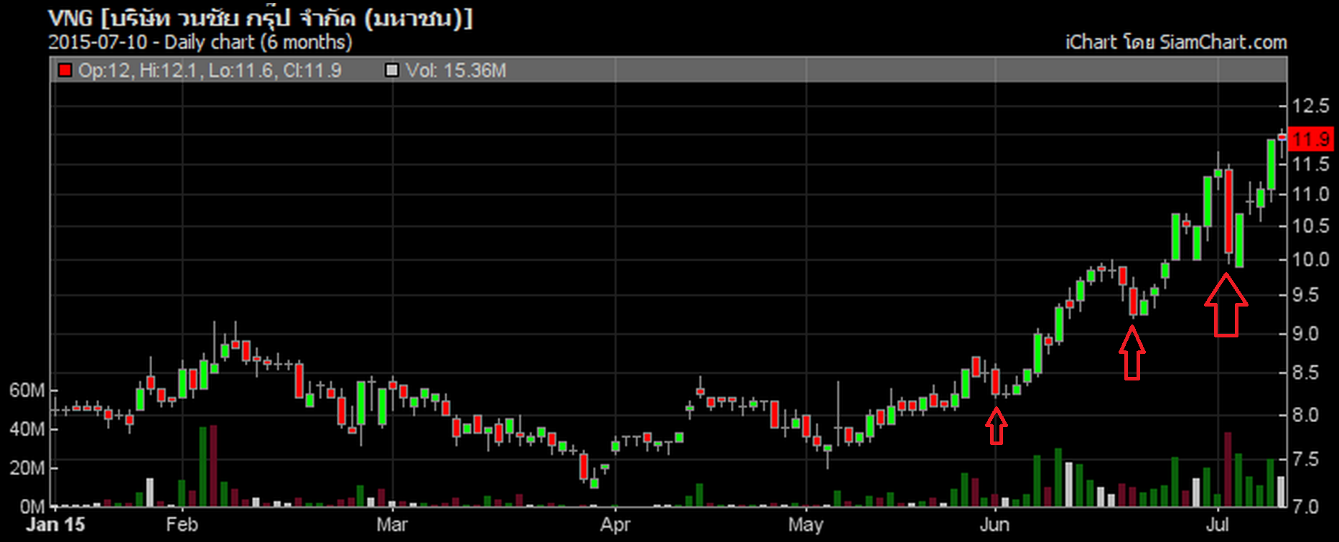Screen dimensions: 1339x542
Task: Click the VNG stock title text
Action: tap(261, 18)
